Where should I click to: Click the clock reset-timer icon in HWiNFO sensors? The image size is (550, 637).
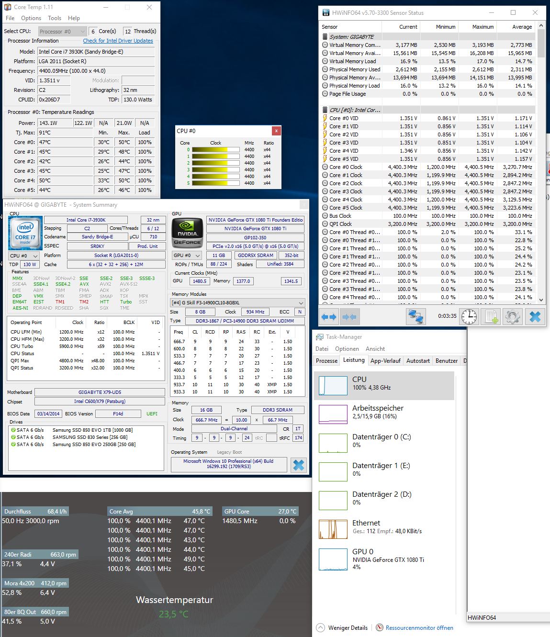(469, 317)
